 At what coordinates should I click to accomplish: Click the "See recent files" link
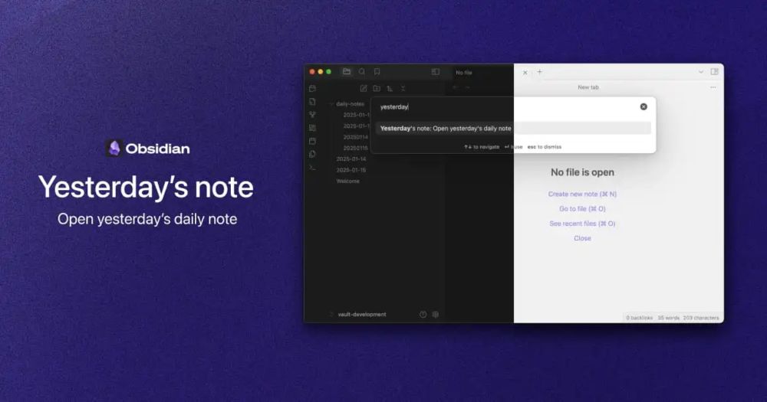pos(582,224)
